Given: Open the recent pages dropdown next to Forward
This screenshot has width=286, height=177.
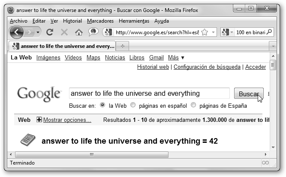Looking at the screenshot, I should point(39,32).
